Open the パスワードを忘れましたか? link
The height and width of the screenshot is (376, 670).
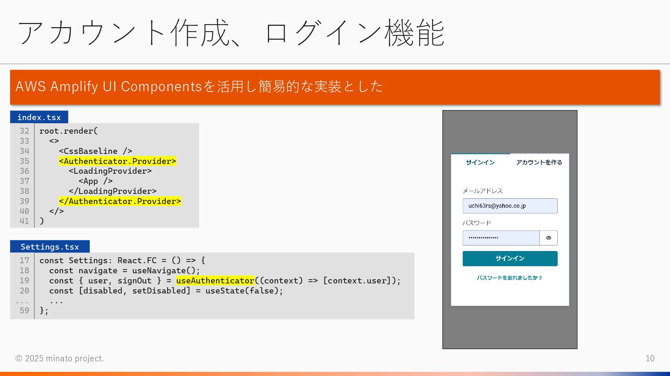509,278
